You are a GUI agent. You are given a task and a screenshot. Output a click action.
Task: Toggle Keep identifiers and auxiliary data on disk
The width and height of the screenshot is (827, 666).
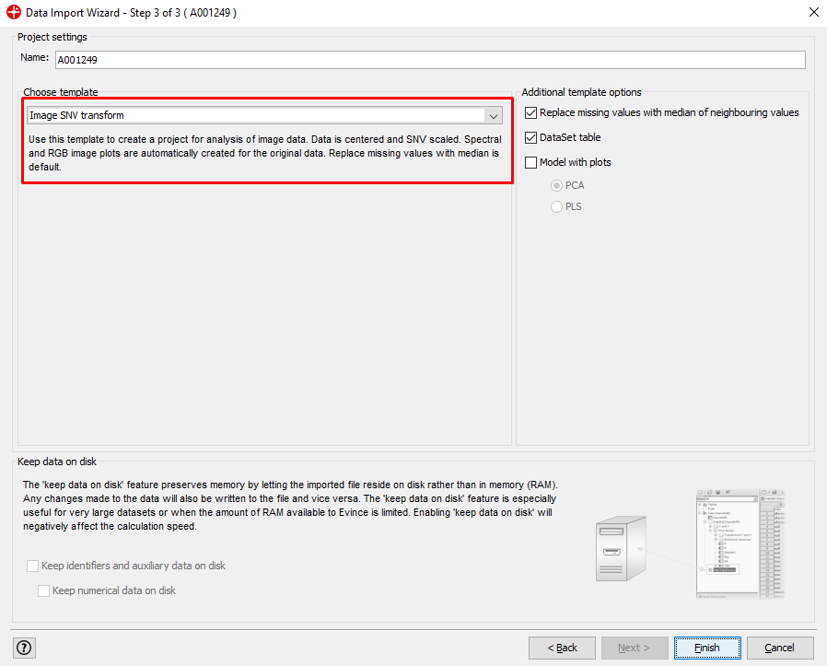click(33, 566)
